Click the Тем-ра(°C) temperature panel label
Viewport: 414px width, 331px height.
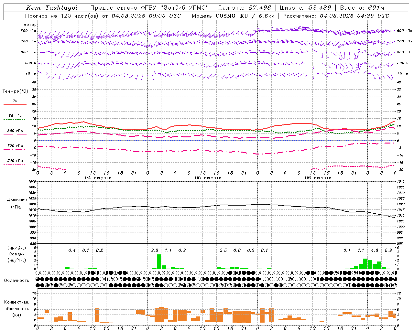[x=15, y=91]
